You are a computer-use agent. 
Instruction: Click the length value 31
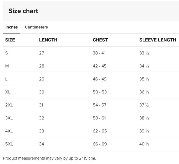tap(41, 105)
